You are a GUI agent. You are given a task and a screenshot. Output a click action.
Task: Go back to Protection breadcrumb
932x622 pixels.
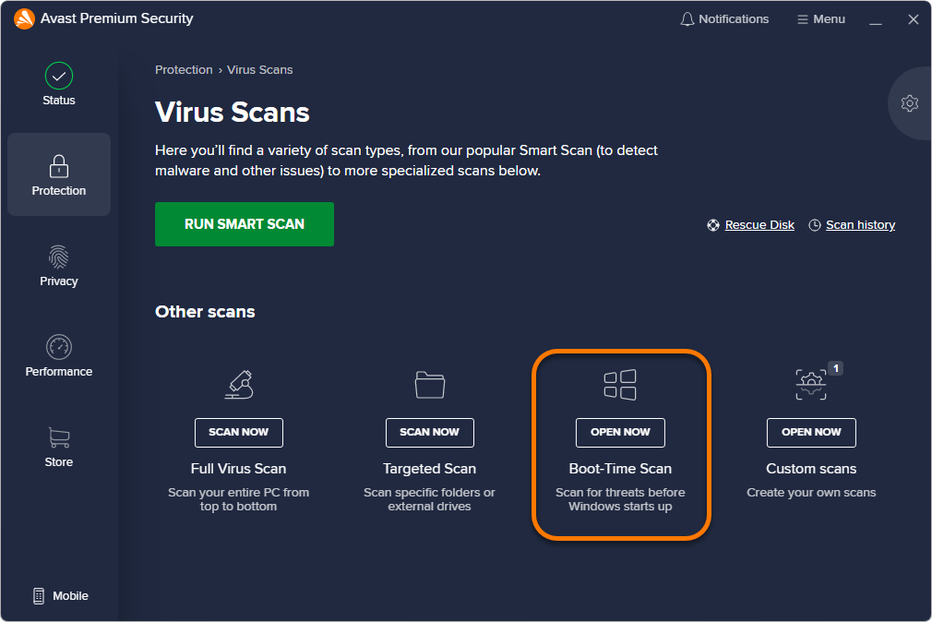184,70
